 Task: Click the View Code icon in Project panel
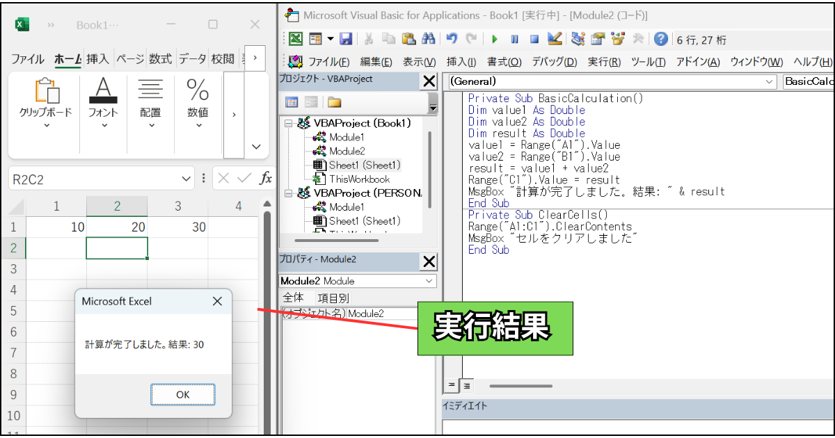point(292,102)
